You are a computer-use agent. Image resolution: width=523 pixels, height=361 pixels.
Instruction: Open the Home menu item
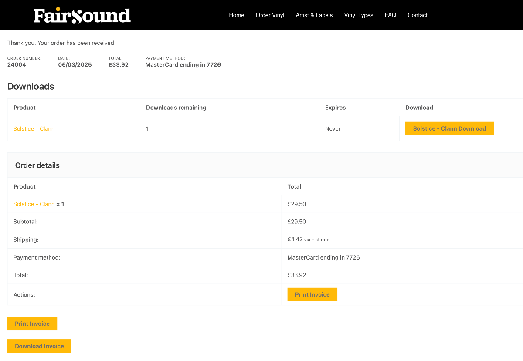click(x=237, y=15)
